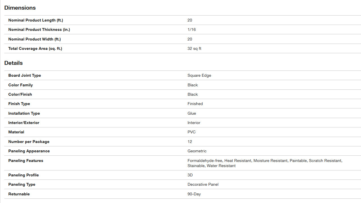Select the Interior/Exterior label
Viewport: 361px width, 203px height.
tap(24, 123)
